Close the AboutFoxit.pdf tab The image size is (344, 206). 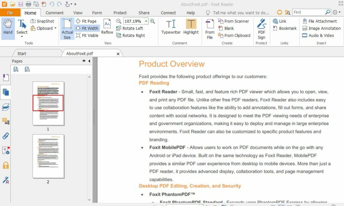[x=118, y=54]
